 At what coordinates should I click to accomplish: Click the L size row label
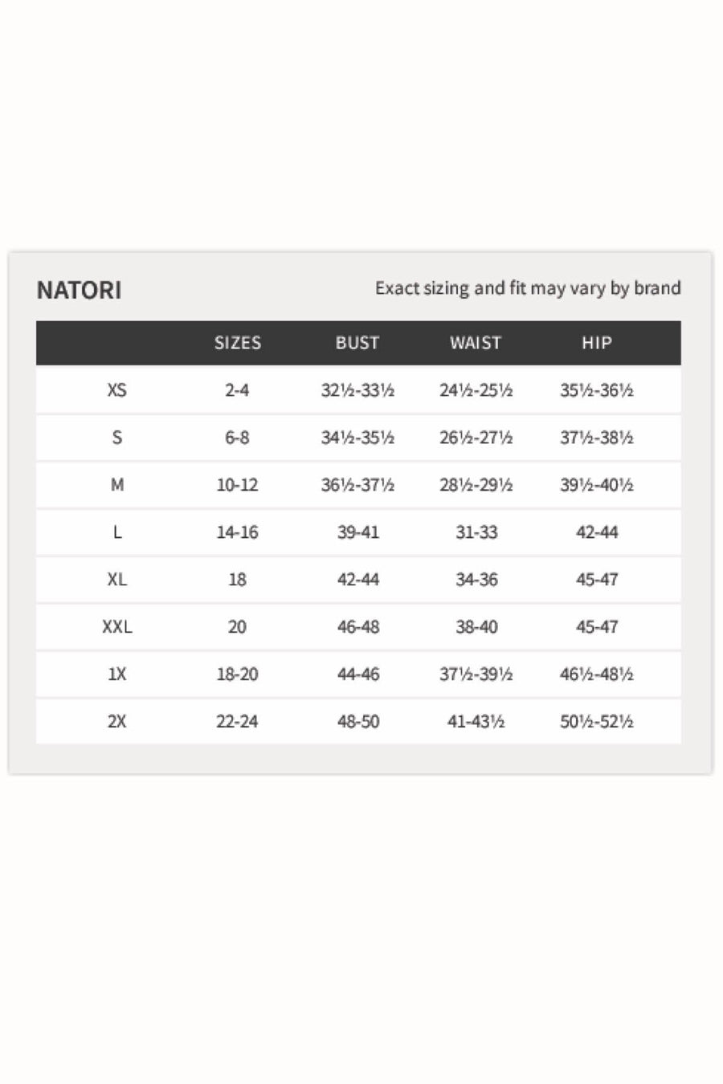coord(117,532)
